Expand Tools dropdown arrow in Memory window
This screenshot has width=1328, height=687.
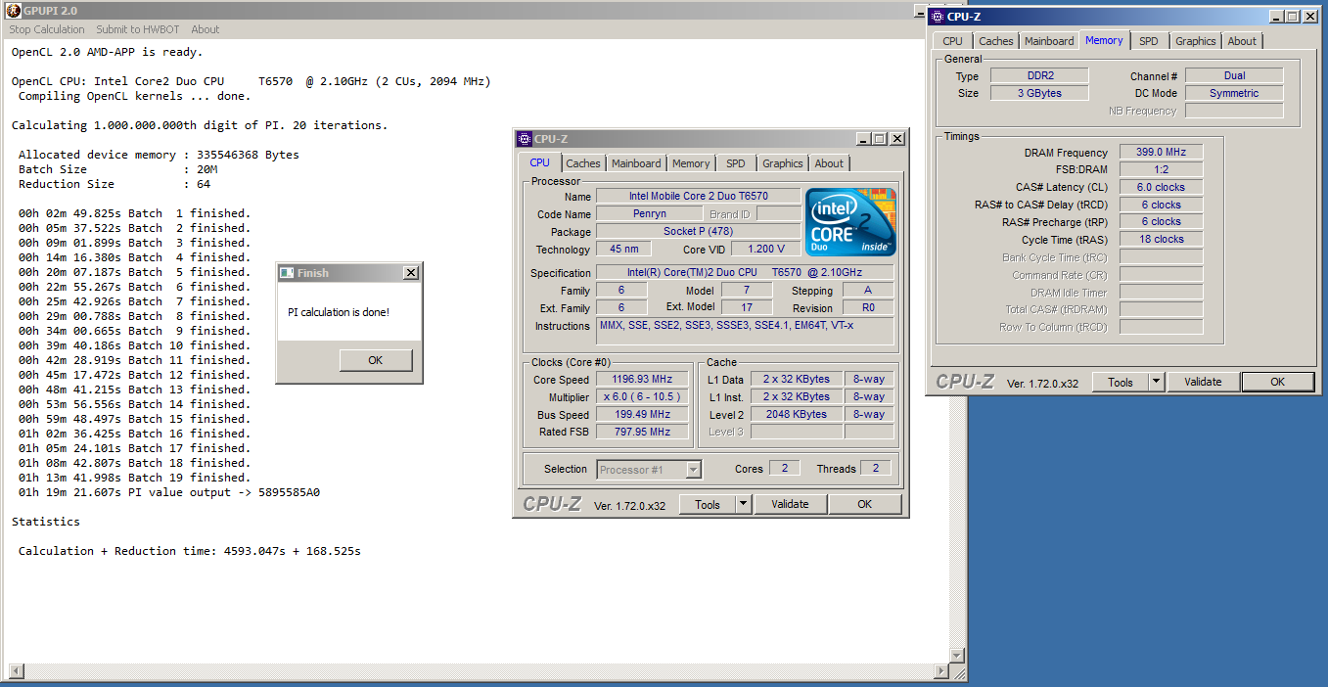(1156, 383)
